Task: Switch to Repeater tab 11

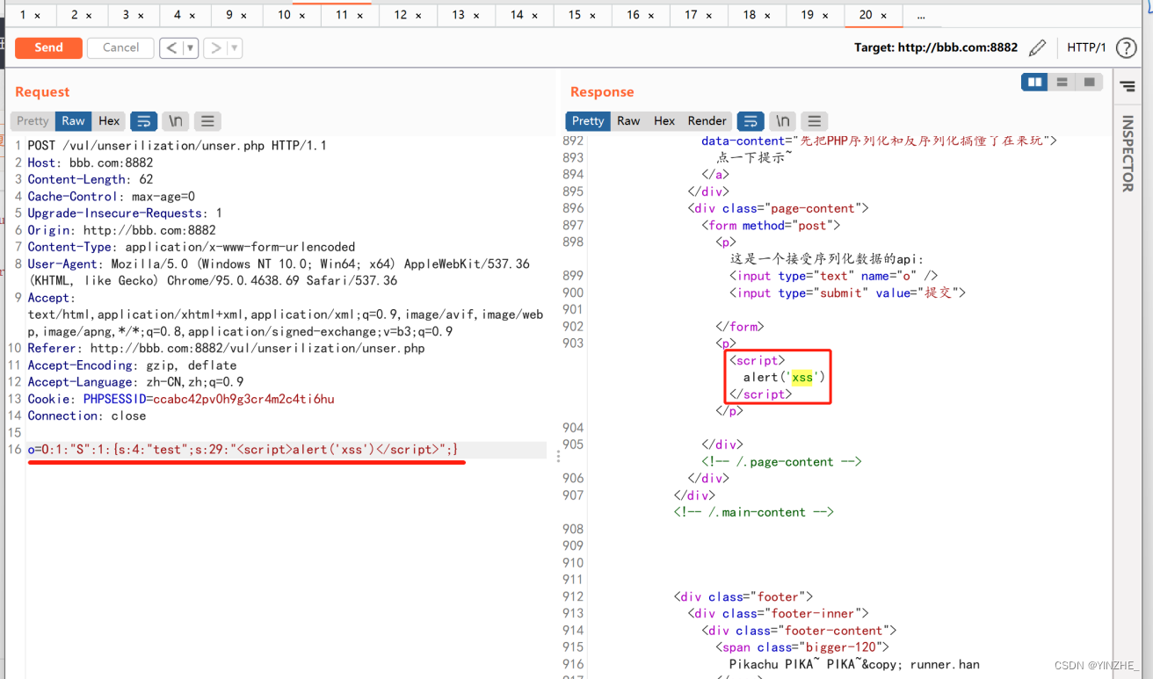Action: pyautogui.click(x=342, y=15)
